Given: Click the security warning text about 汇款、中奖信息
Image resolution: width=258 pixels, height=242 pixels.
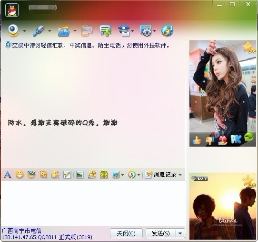Looking at the screenshot, I should click(x=90, y=45).
